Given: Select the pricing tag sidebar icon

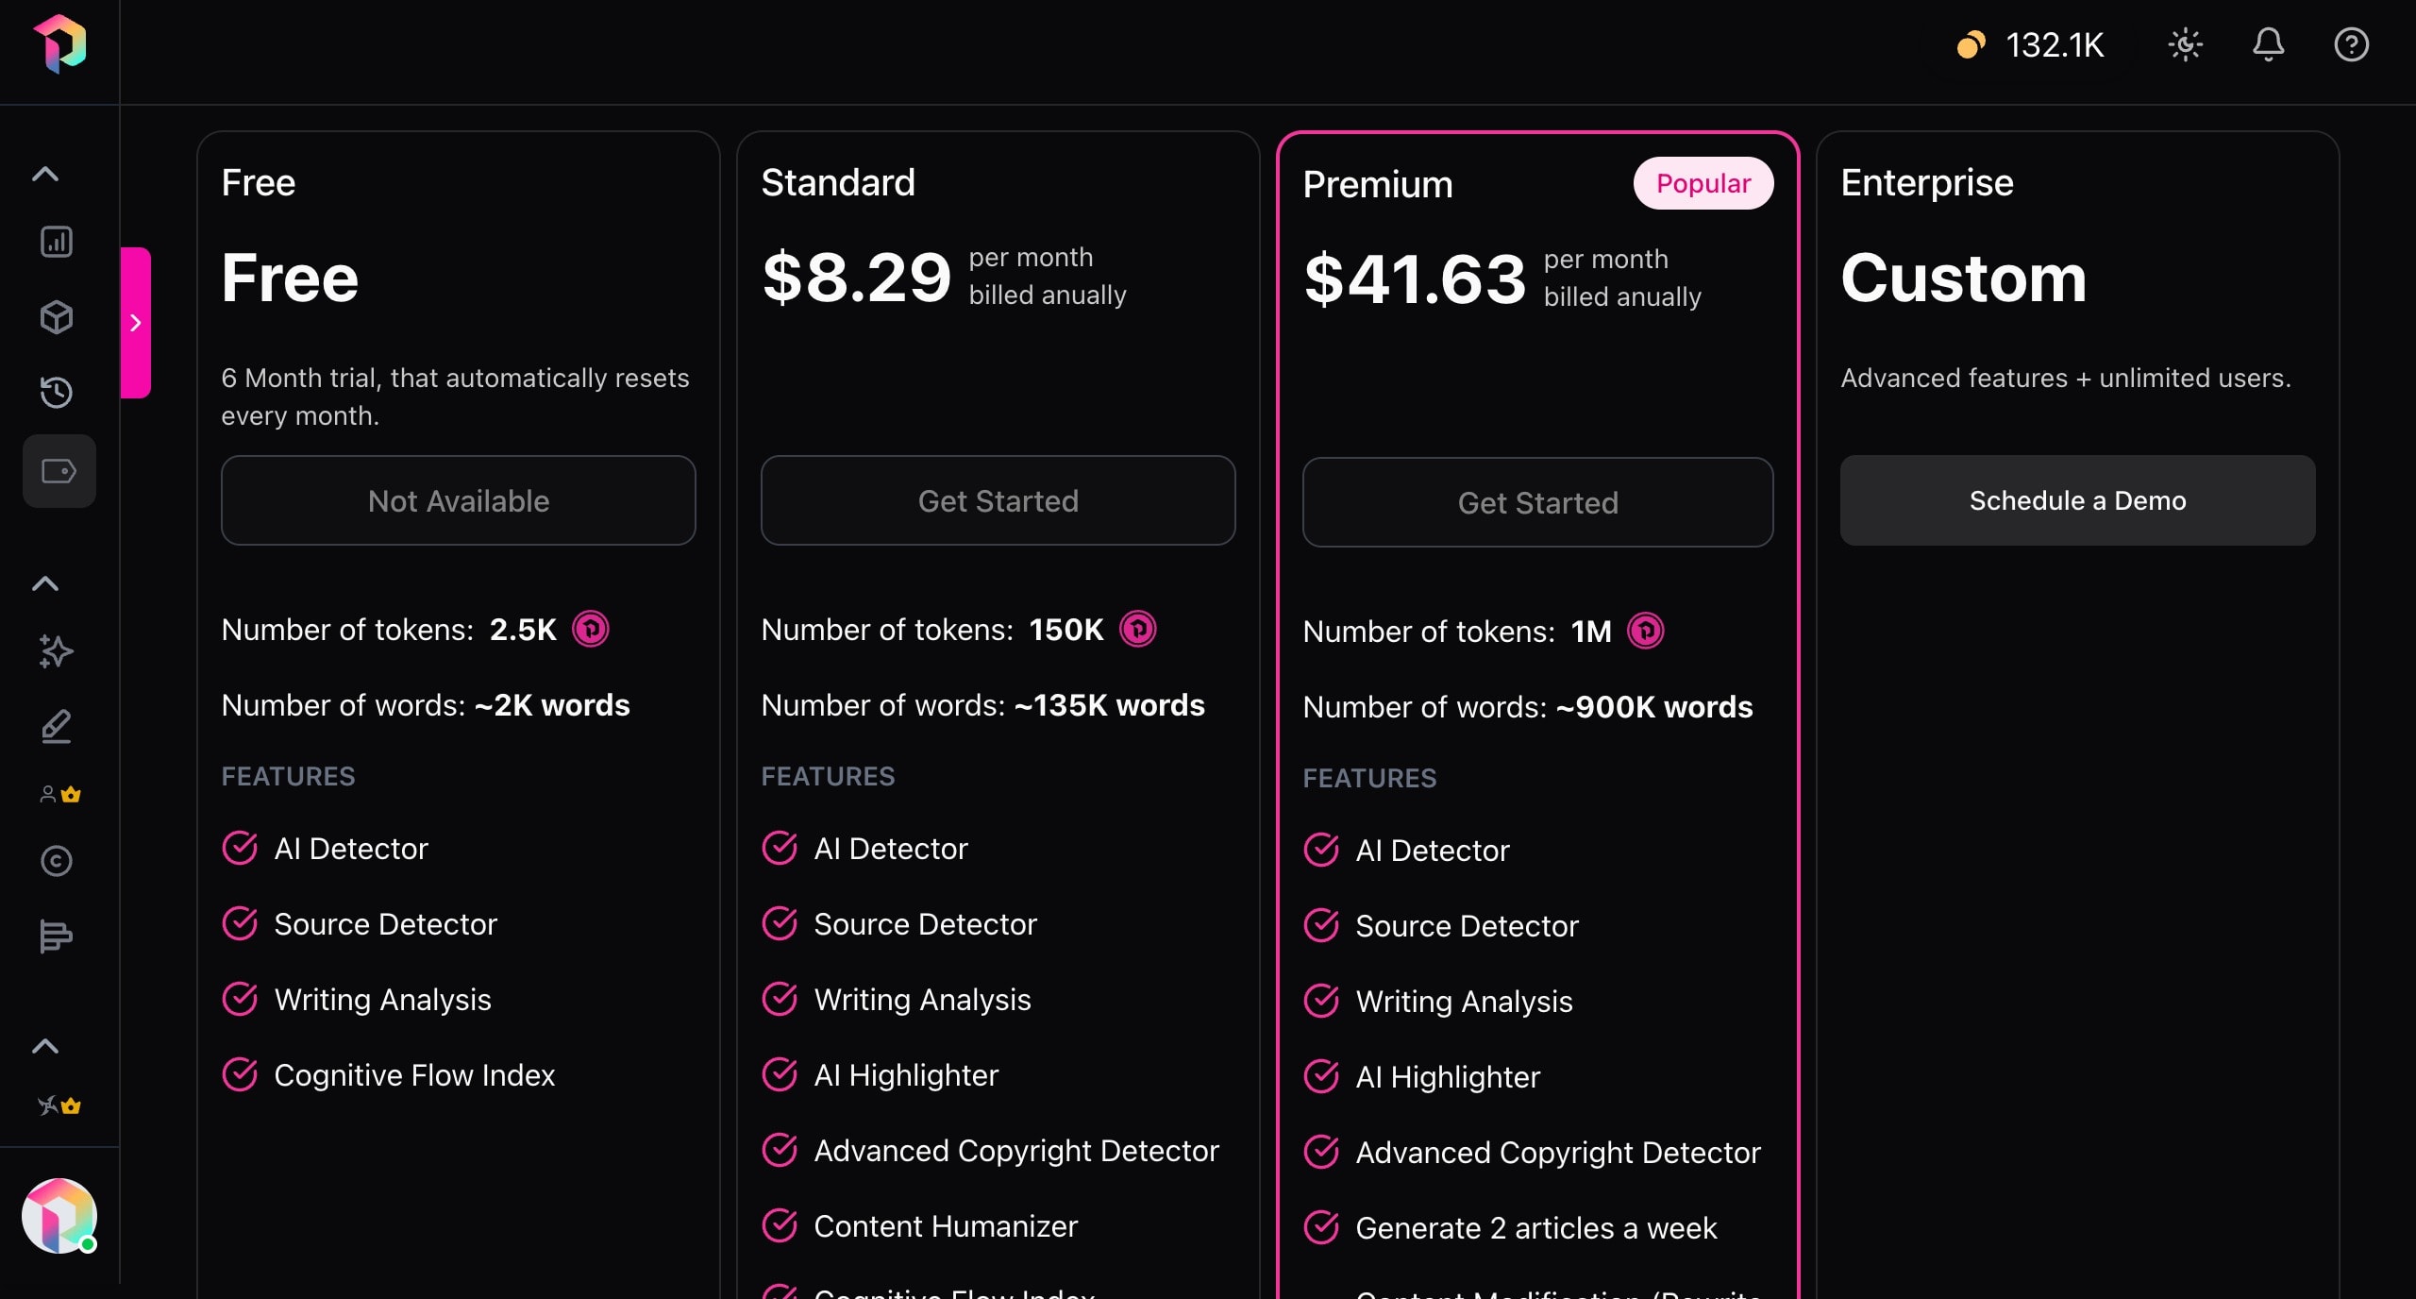Looking at the screenshot, I should click(59, 471).
